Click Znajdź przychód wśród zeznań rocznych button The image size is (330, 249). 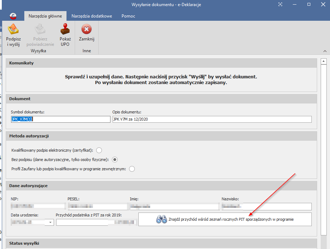point(225,219)
